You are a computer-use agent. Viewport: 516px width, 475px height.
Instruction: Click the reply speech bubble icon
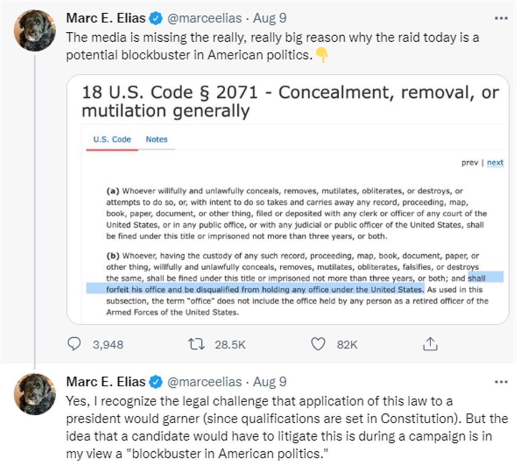74,344
